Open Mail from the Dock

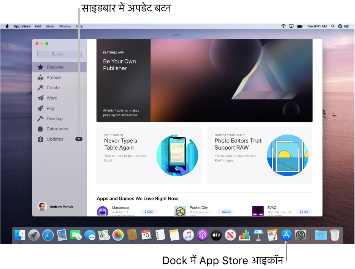coord(62,235)
